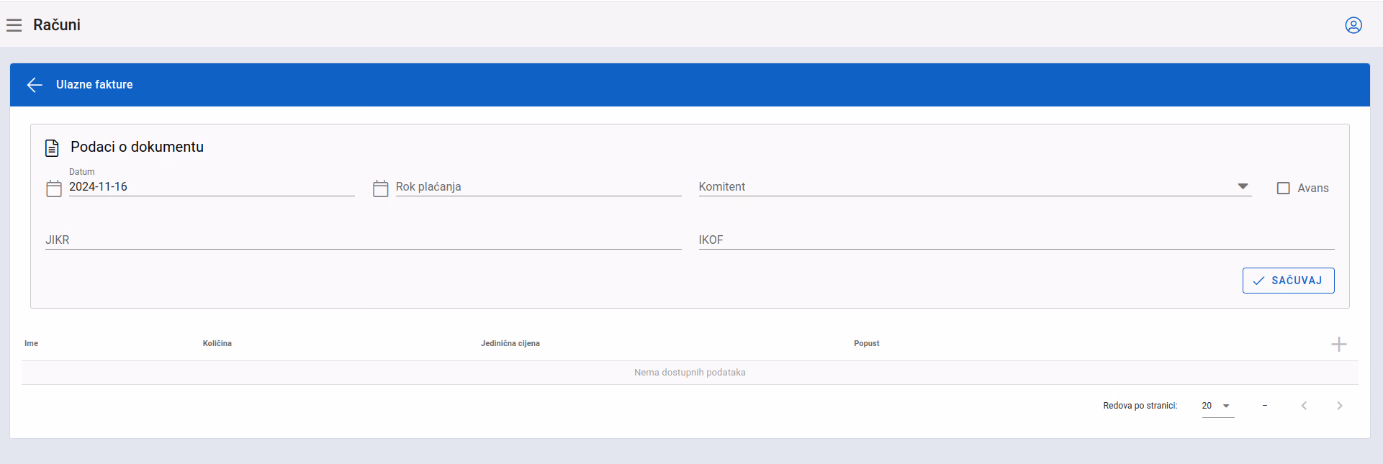Open the Datum calendar picker icon
This screenshot has height=464, width=1383.
[x=54, y=188]
